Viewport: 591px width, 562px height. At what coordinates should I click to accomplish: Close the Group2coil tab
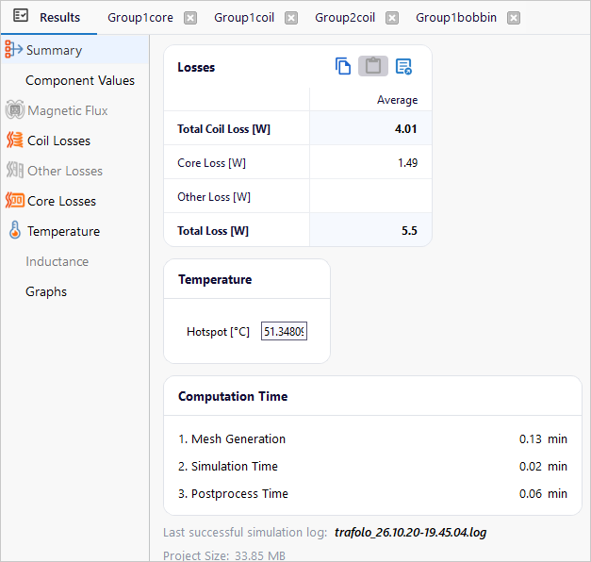point(392,18)
